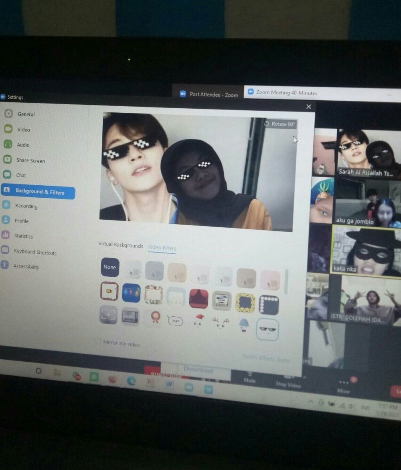
Task: Open Audio settings in sidebar
Action: click(x=23, y=145)
